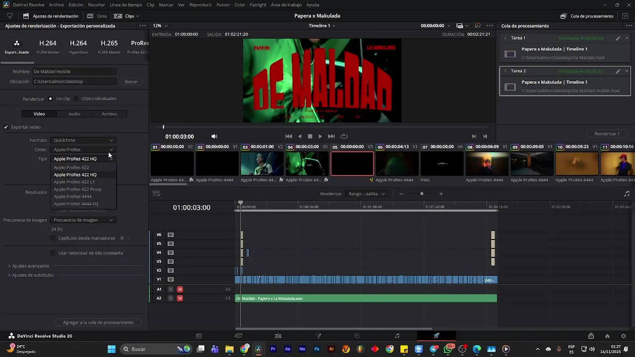Enable Usar velocidad de bits constante
The height and width of the screenshot is (357, 635).
point(53,253)
